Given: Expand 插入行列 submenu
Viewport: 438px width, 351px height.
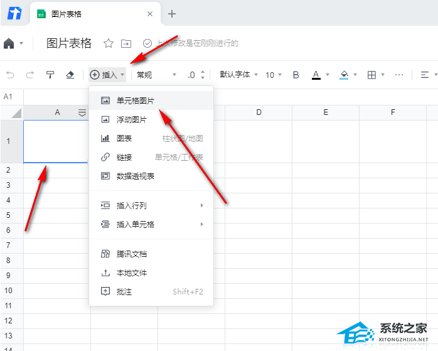Looking at the screenshot, I should coord(151,206).
